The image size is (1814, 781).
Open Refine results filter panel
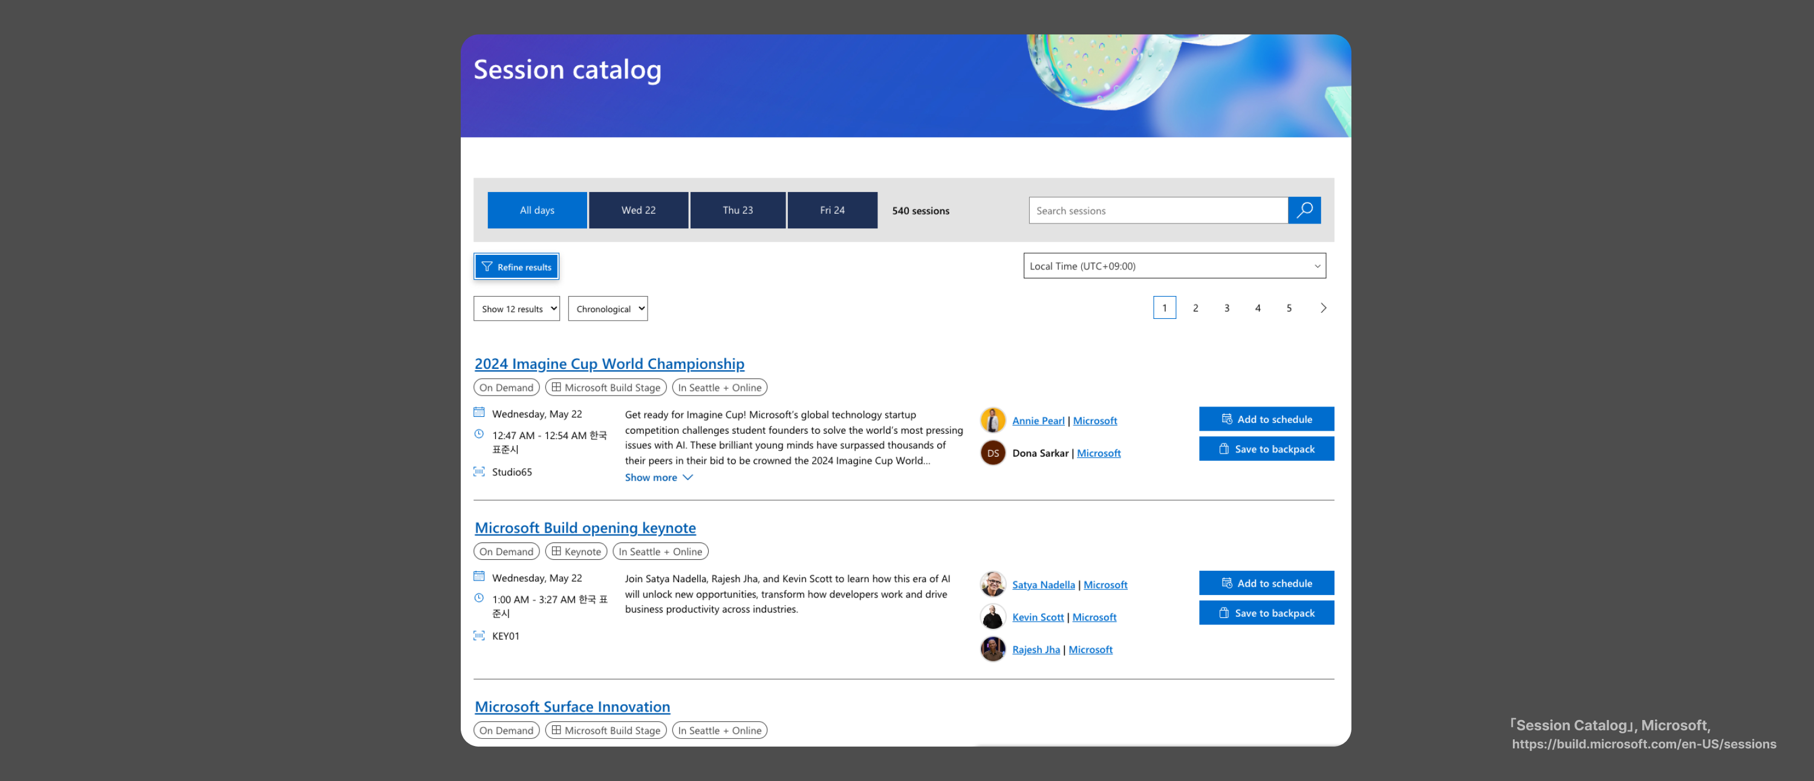[x=516, y=266]
